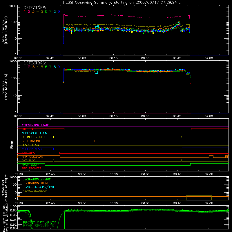Click the REAR_DEC_CHAN/128 legend entry
Viewport: 232px width, 232px height.
38,187
